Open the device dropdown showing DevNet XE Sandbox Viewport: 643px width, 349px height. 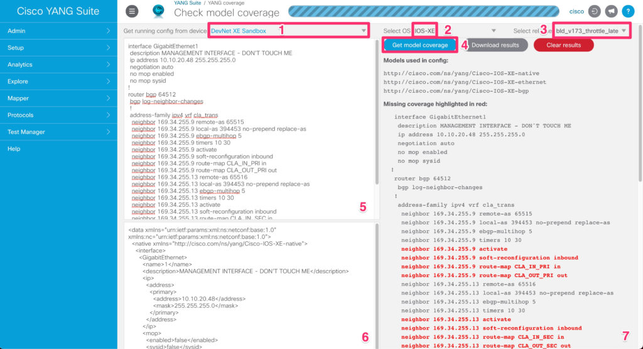point(289,31)
